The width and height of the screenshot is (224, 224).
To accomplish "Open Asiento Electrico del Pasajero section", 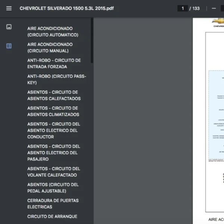I will point(54,153).
